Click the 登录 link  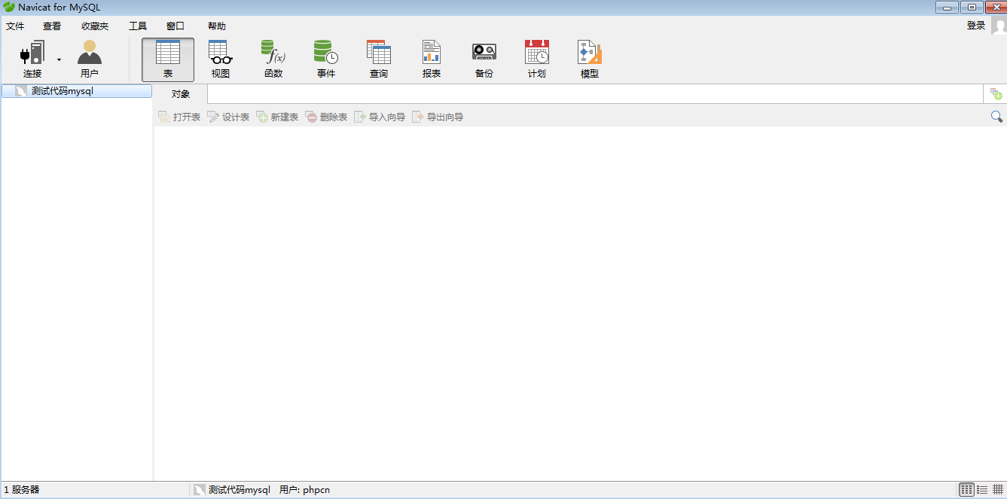click(x=975, y=25)
